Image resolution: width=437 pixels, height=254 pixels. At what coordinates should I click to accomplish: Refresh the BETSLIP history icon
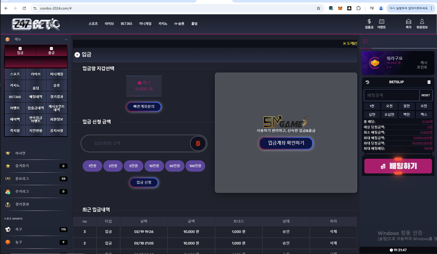[x=367, y=82]
